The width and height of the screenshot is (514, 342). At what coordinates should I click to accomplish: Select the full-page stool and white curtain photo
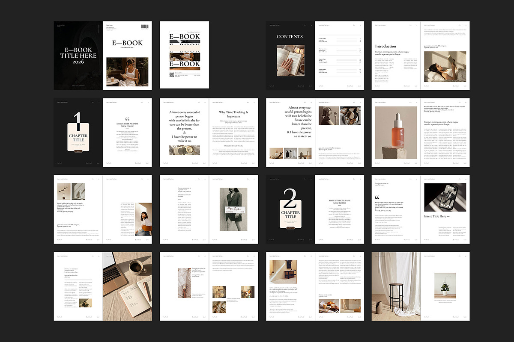pyautogui.click(x=397, y=286)
